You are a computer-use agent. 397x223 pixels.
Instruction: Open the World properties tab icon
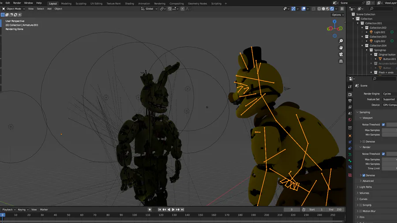pyautogui.click(x=350, y=120)
